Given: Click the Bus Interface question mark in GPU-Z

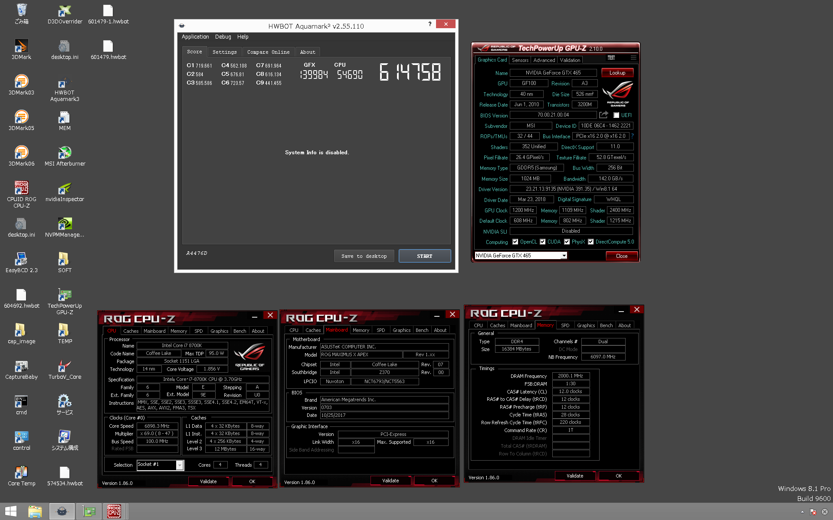Looking at the screenshot, I should tap(632, 136).
